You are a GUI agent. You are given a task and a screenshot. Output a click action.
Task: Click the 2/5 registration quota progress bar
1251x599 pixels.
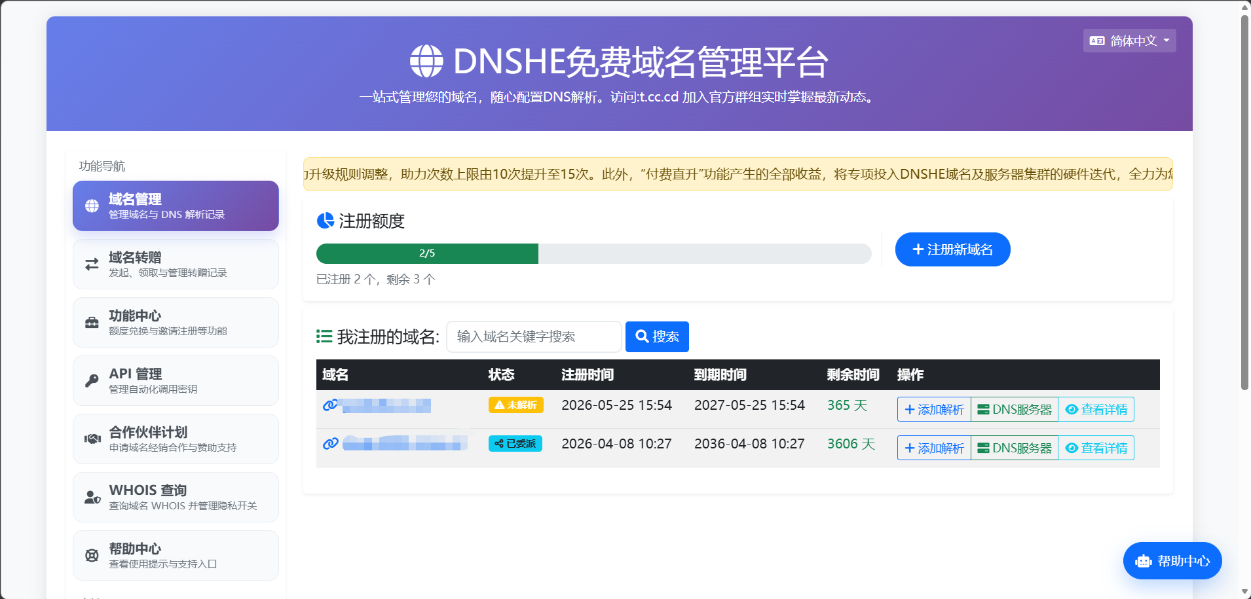coord(593,253)
